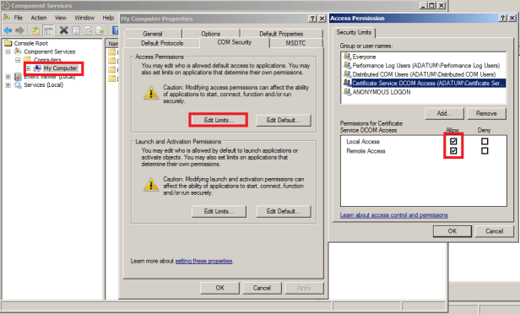This screenshot has width=520, height=314.
Task: Click the Back arrow in the toolbar
Action: (8, 31)
